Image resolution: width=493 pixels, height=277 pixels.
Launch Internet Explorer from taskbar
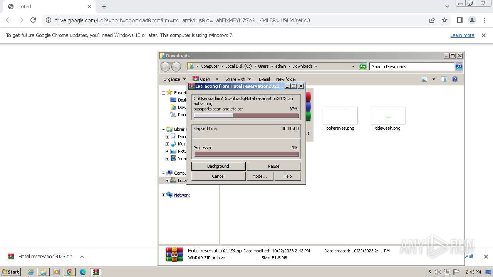(x=30, y=272)
